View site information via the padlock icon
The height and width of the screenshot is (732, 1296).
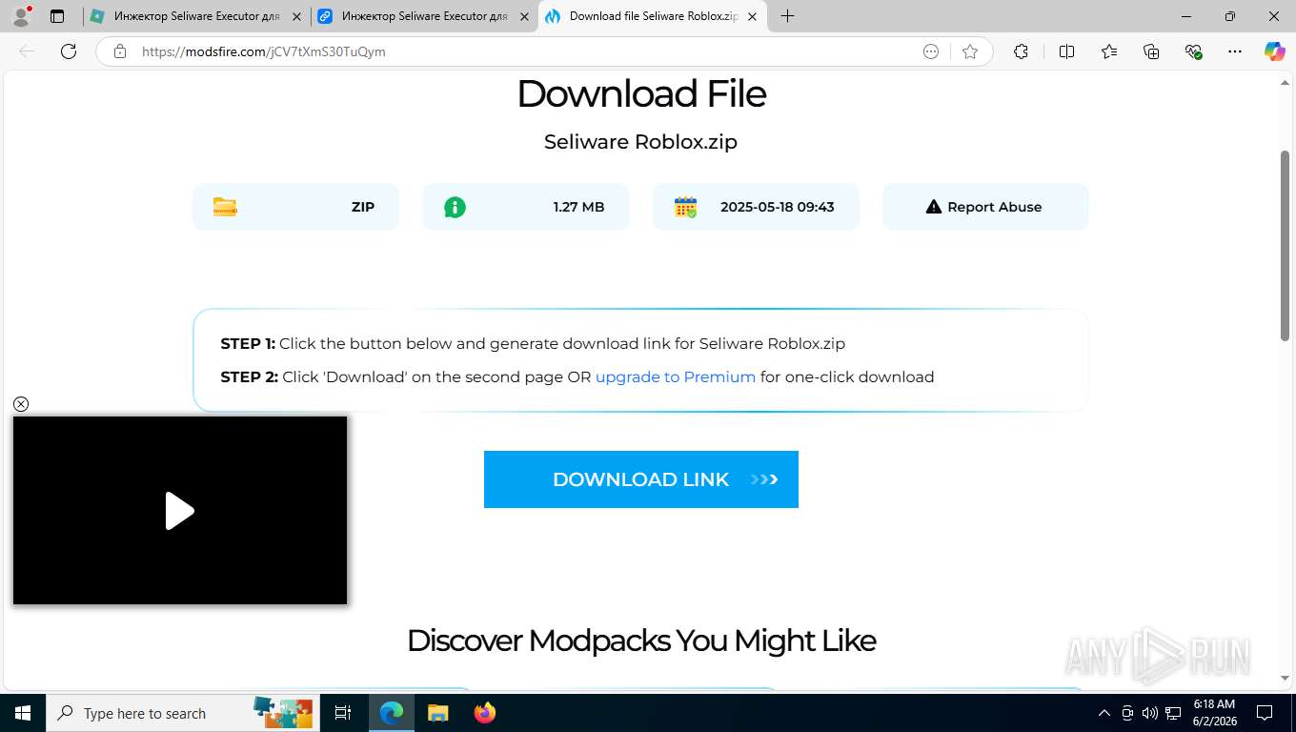tap(120, 51)
